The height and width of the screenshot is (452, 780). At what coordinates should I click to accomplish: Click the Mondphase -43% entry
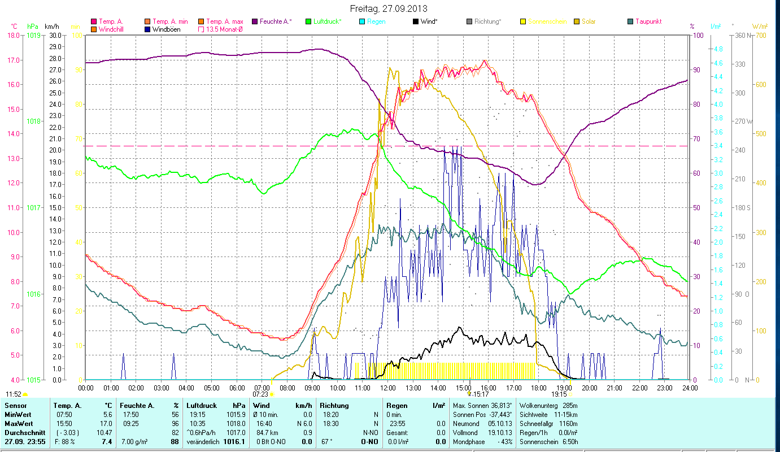pos(483,441)
